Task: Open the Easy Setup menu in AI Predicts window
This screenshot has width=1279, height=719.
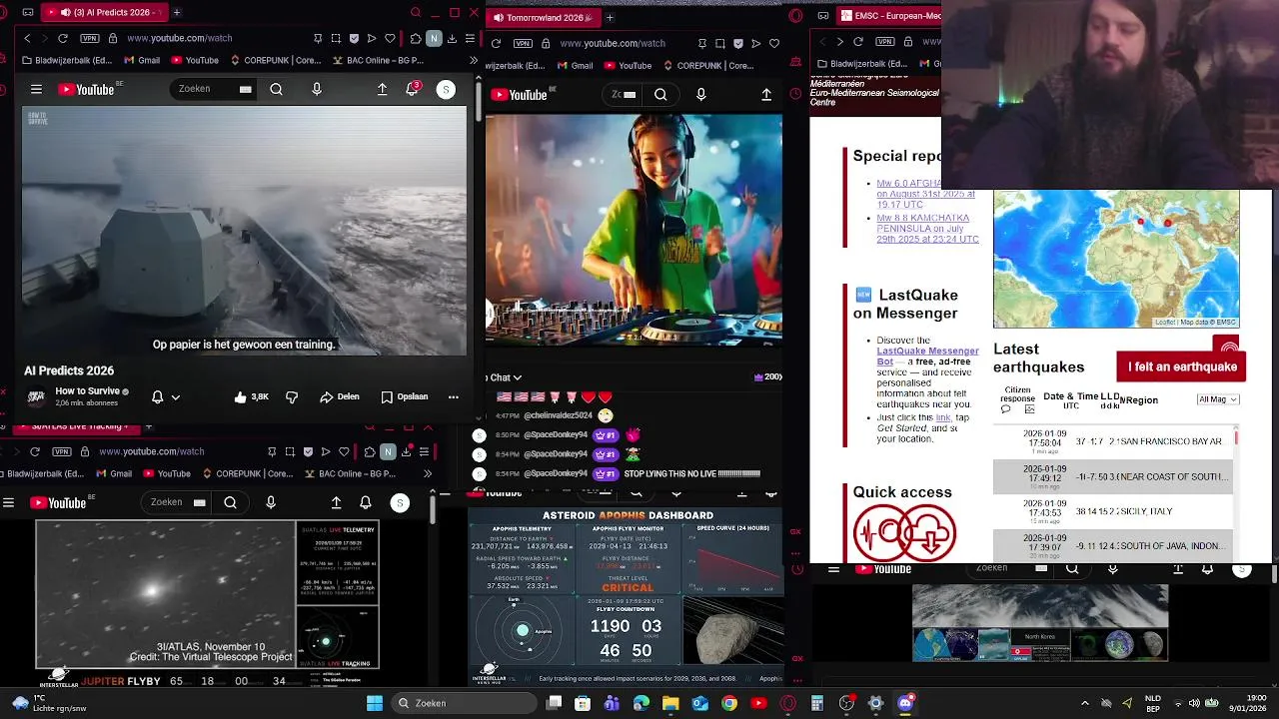Action: (x=470, y=38)
